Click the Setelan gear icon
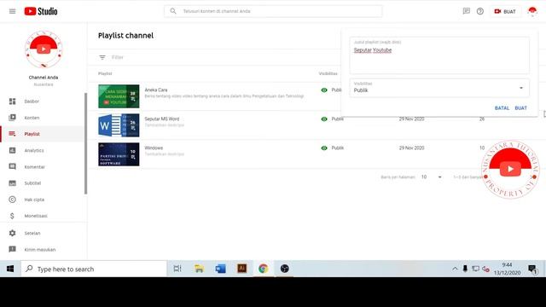 click(12, 233)
